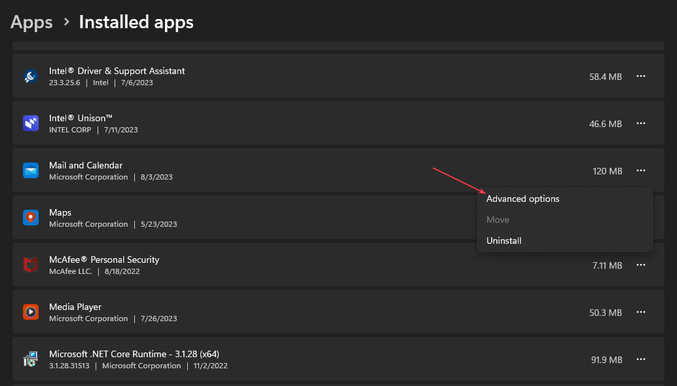Select the Media Player app name text

click(x=75, y=307)
